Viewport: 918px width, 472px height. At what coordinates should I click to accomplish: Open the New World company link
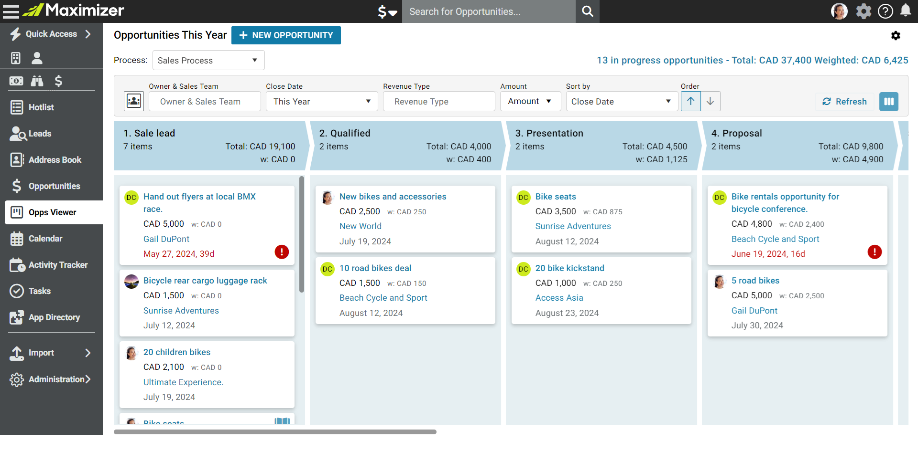[x=361, y=226]
